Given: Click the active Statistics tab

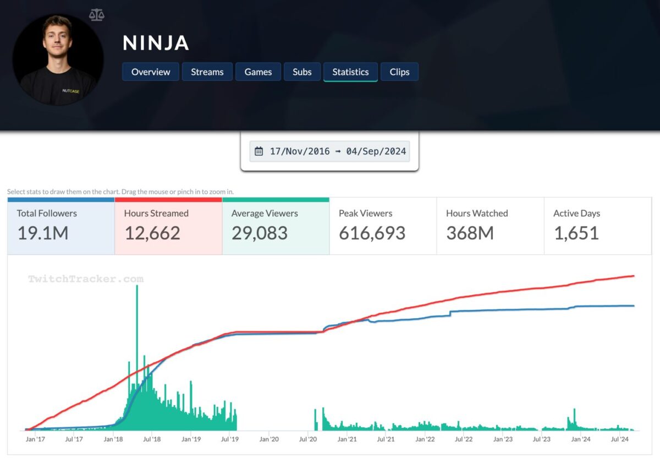Looking at the screenshot, I should click(x=350, y=72).
